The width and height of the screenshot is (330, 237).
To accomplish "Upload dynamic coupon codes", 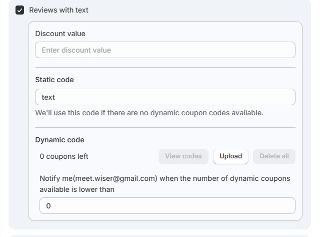I will [x=230, y=156].
